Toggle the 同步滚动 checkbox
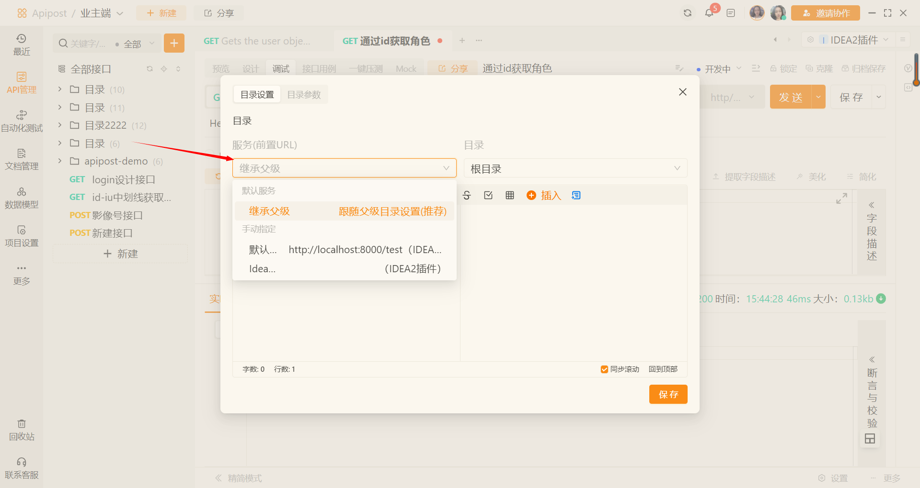 (x=604, y=369)
